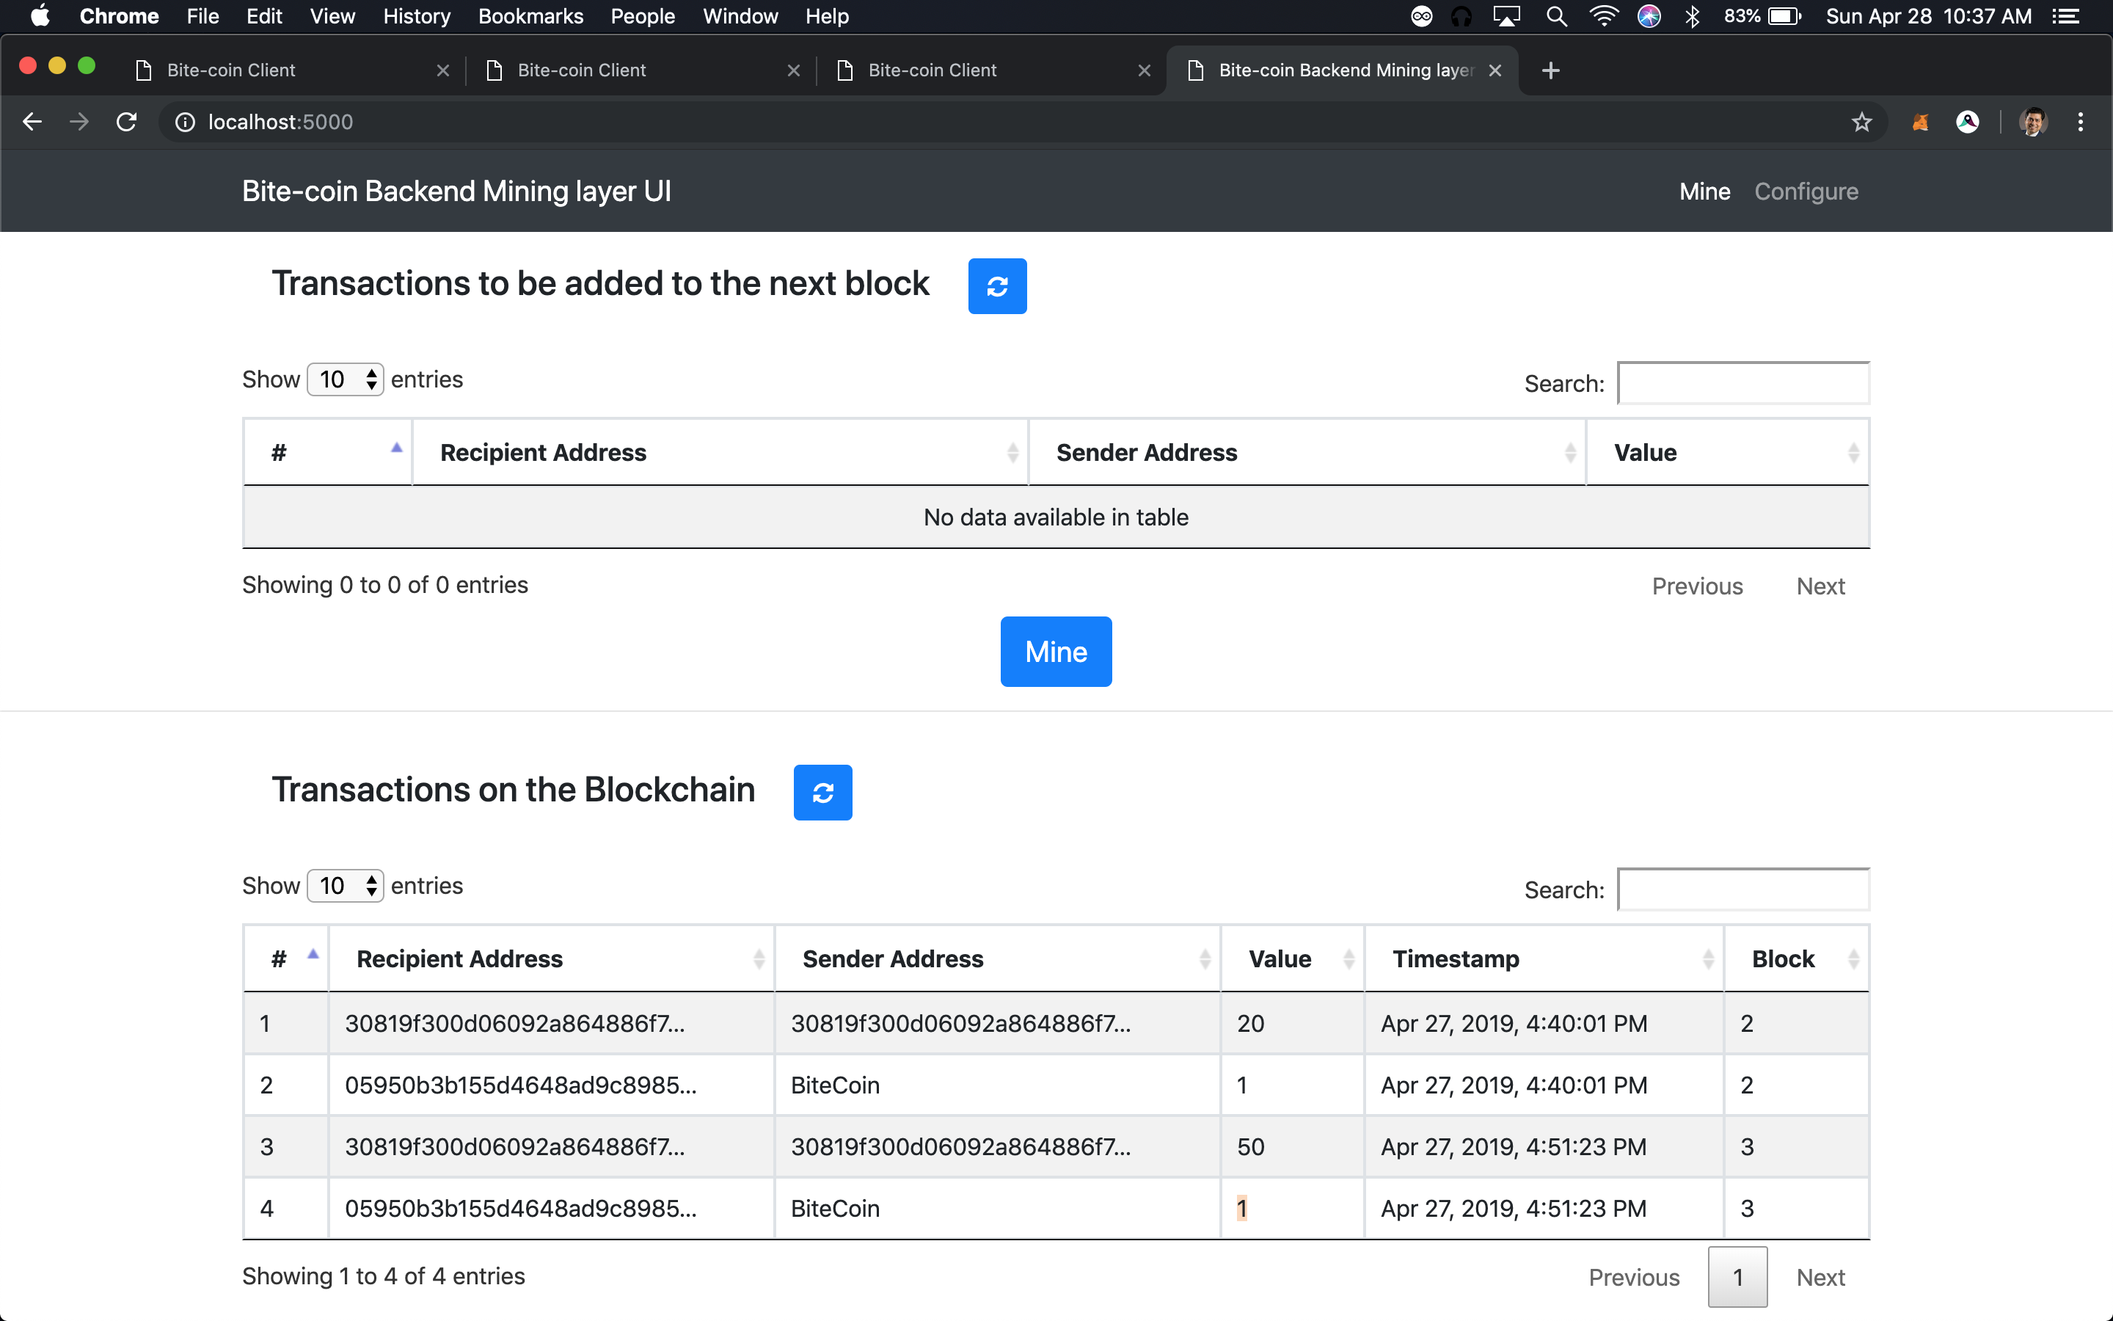
Task: Click site information icon in address bar
Action: [x=185, y=121]
